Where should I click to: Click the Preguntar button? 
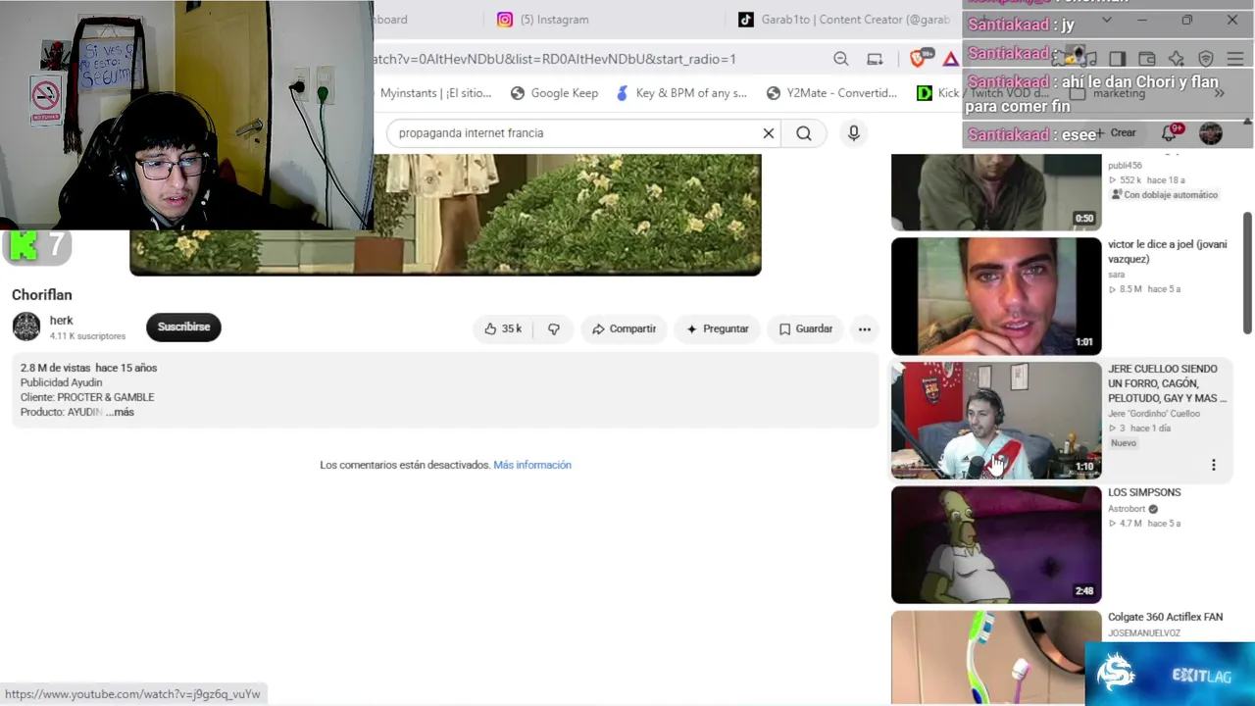pos(717,329)
